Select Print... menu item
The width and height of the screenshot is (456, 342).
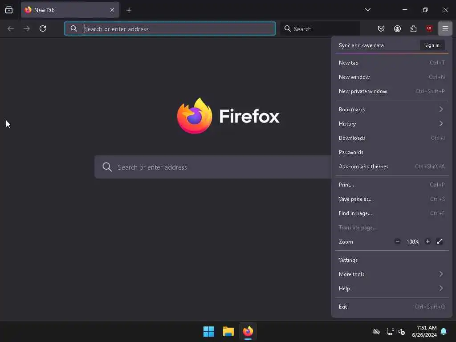[392, 185]
